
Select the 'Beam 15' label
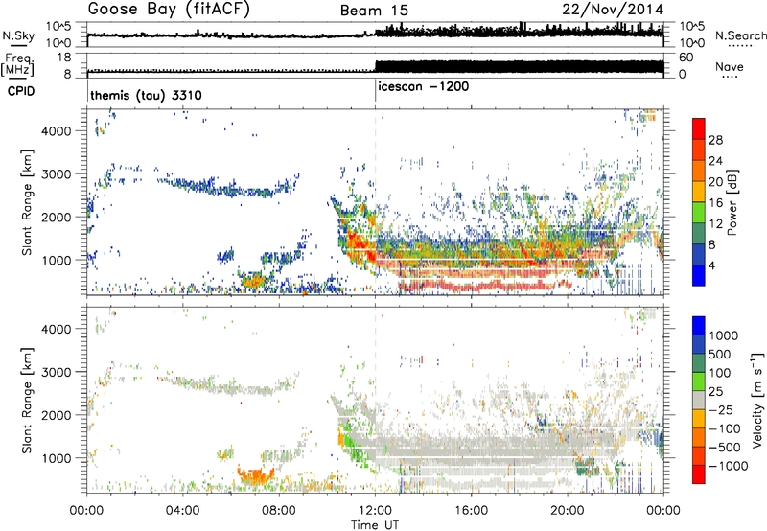coord(374,11)
